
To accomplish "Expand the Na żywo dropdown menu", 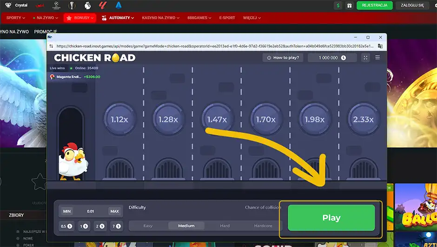I will 46,18.
